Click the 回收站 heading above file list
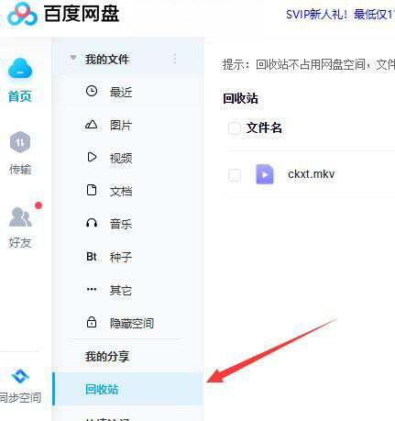This screenshot has width=395, height=421. click(240, 99)
